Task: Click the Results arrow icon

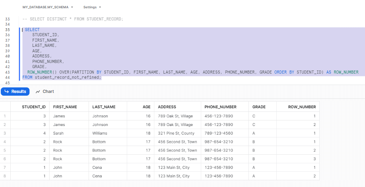Action: [7, 91]
